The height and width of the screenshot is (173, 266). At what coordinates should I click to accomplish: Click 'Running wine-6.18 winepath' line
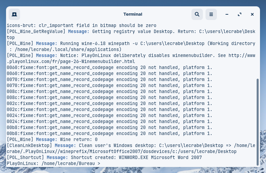pyautogui.click(x=131, y=46)
